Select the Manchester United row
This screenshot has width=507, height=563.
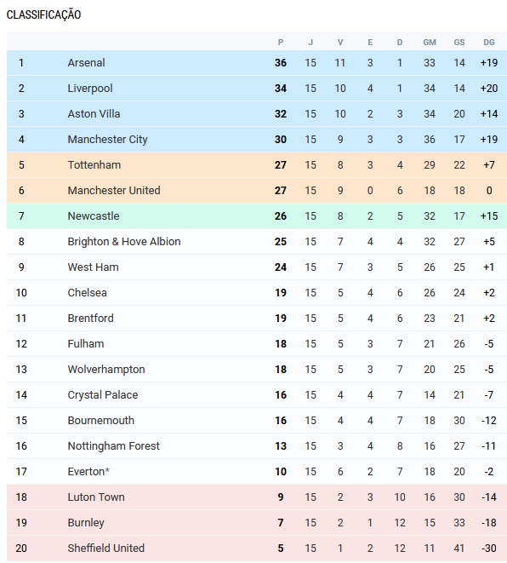click(x=257, y=190)
